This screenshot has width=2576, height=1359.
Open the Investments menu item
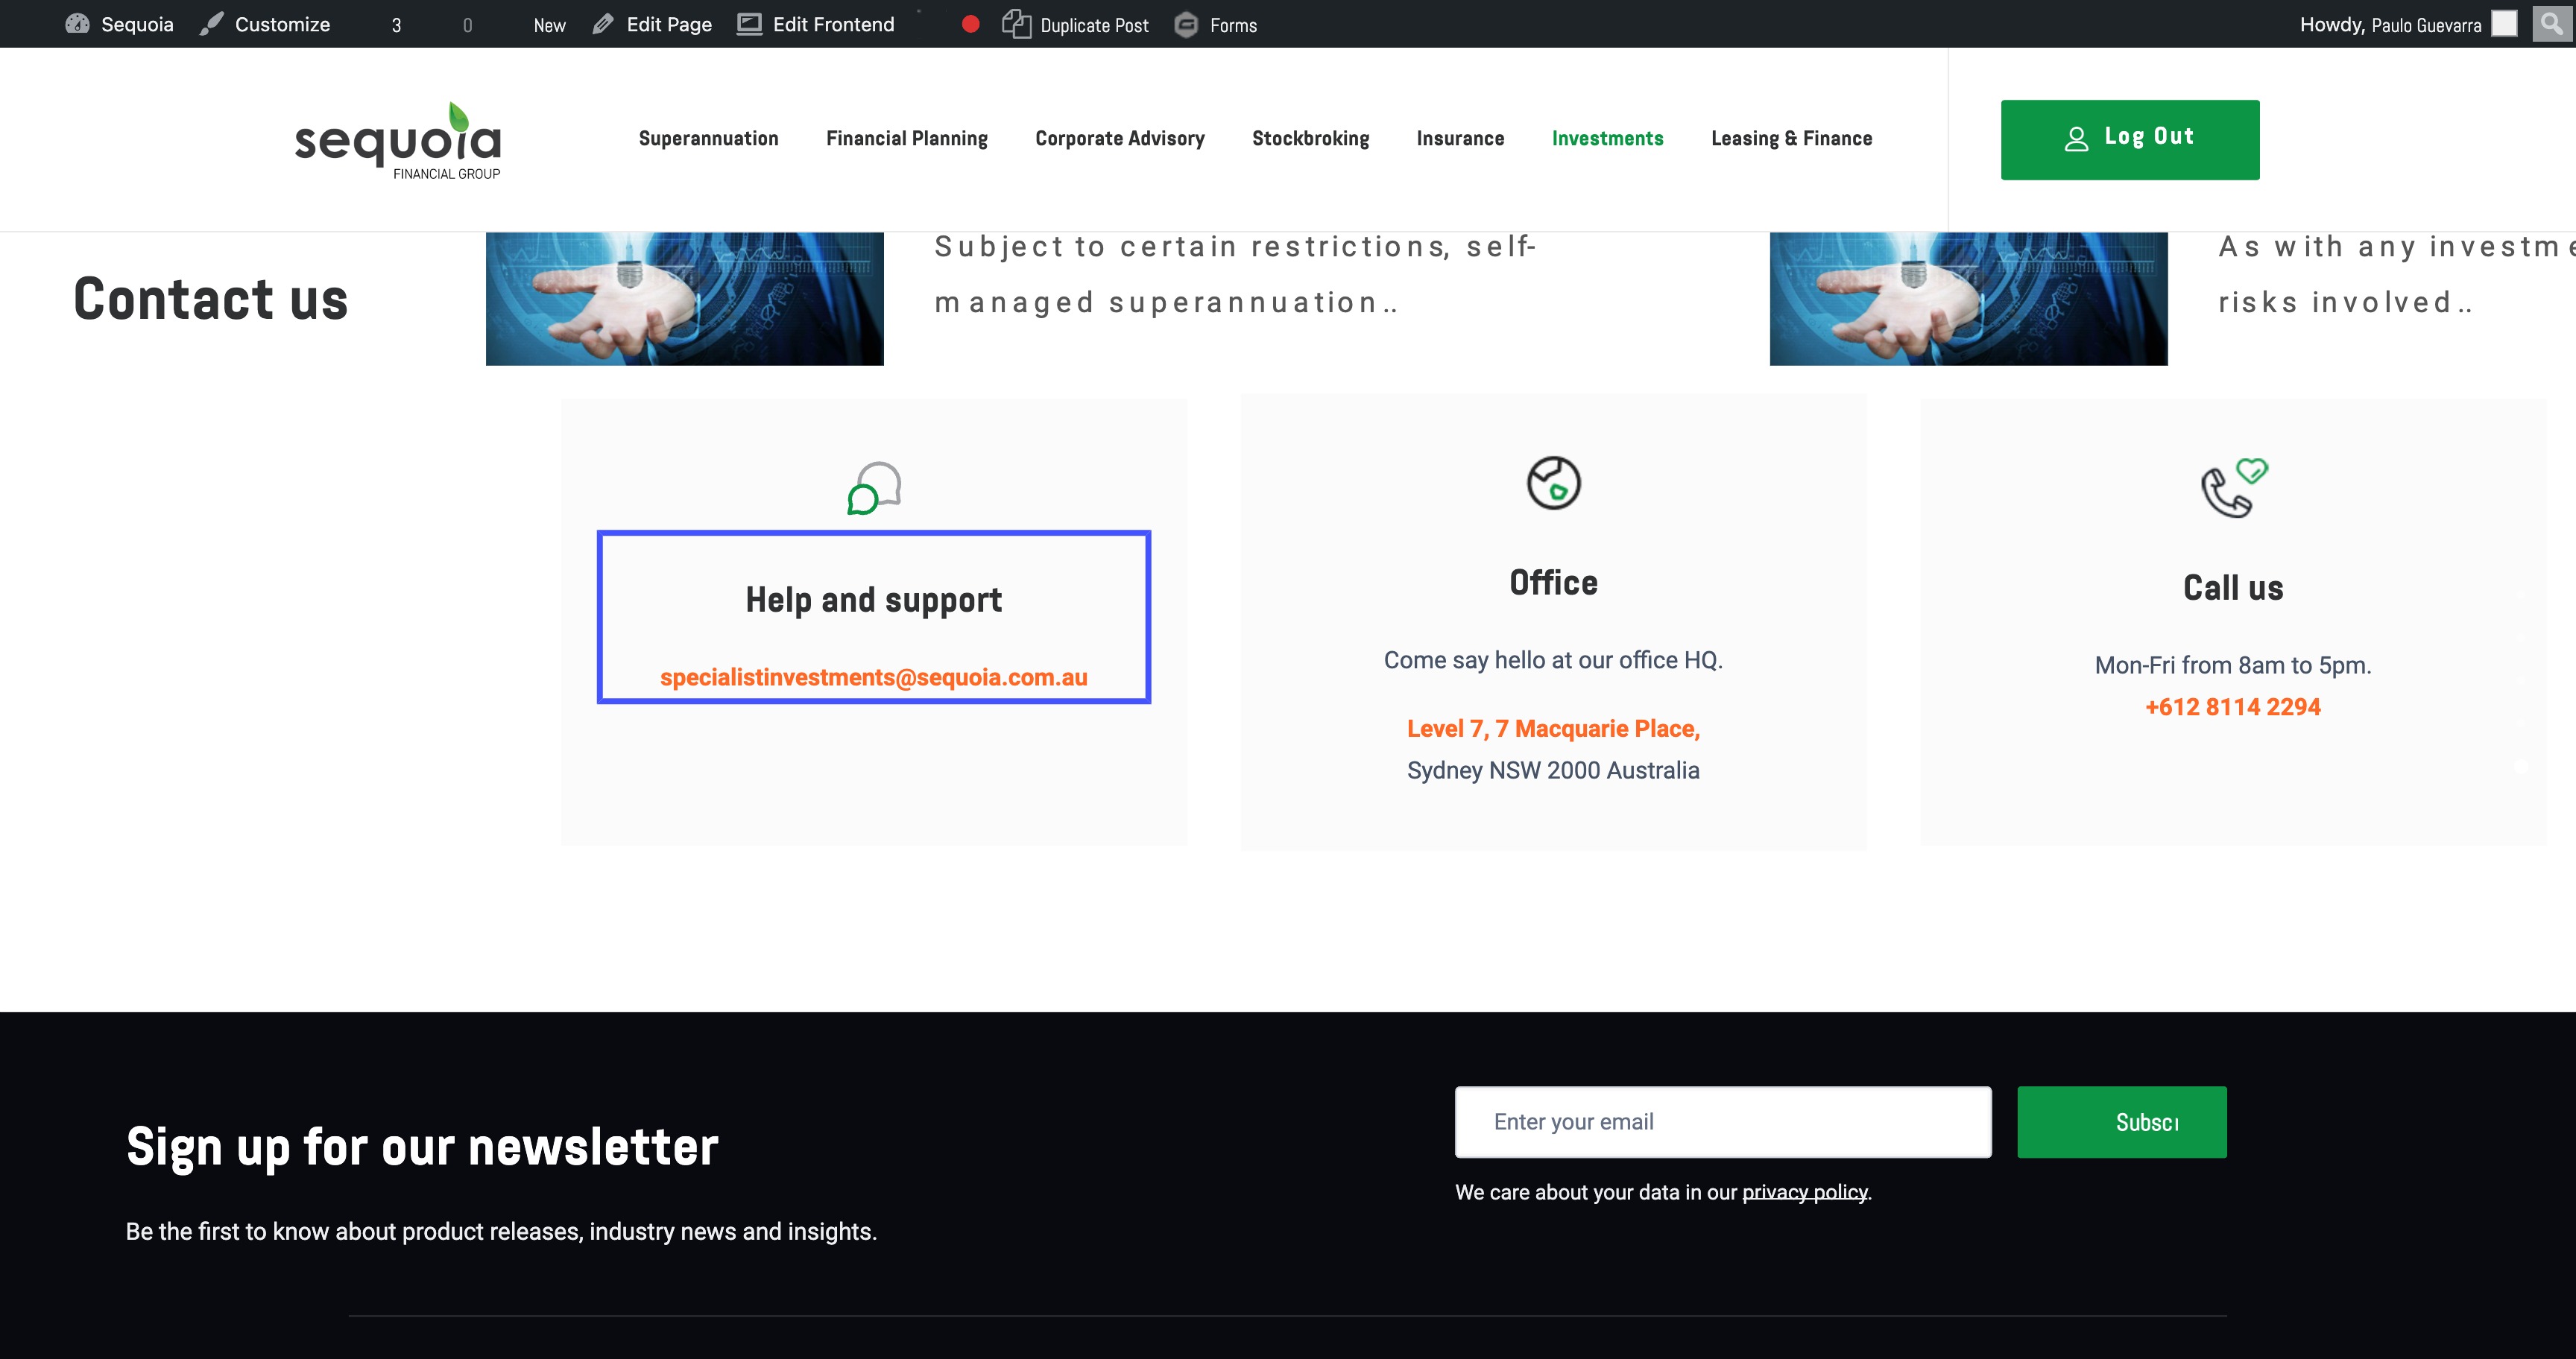[x=1607, y=139]
